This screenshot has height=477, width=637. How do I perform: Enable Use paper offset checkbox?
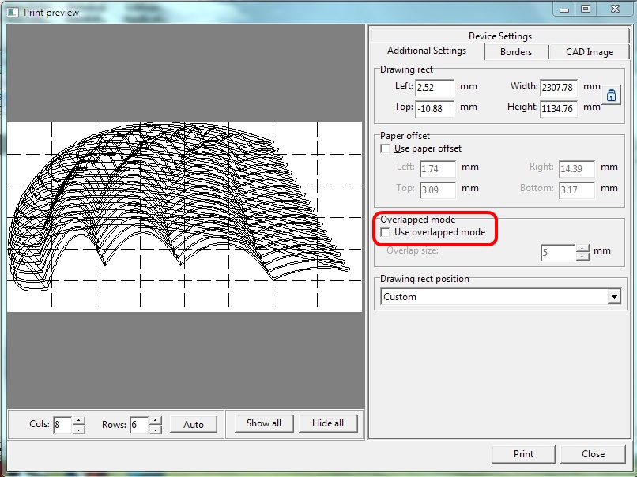(386, 148)
